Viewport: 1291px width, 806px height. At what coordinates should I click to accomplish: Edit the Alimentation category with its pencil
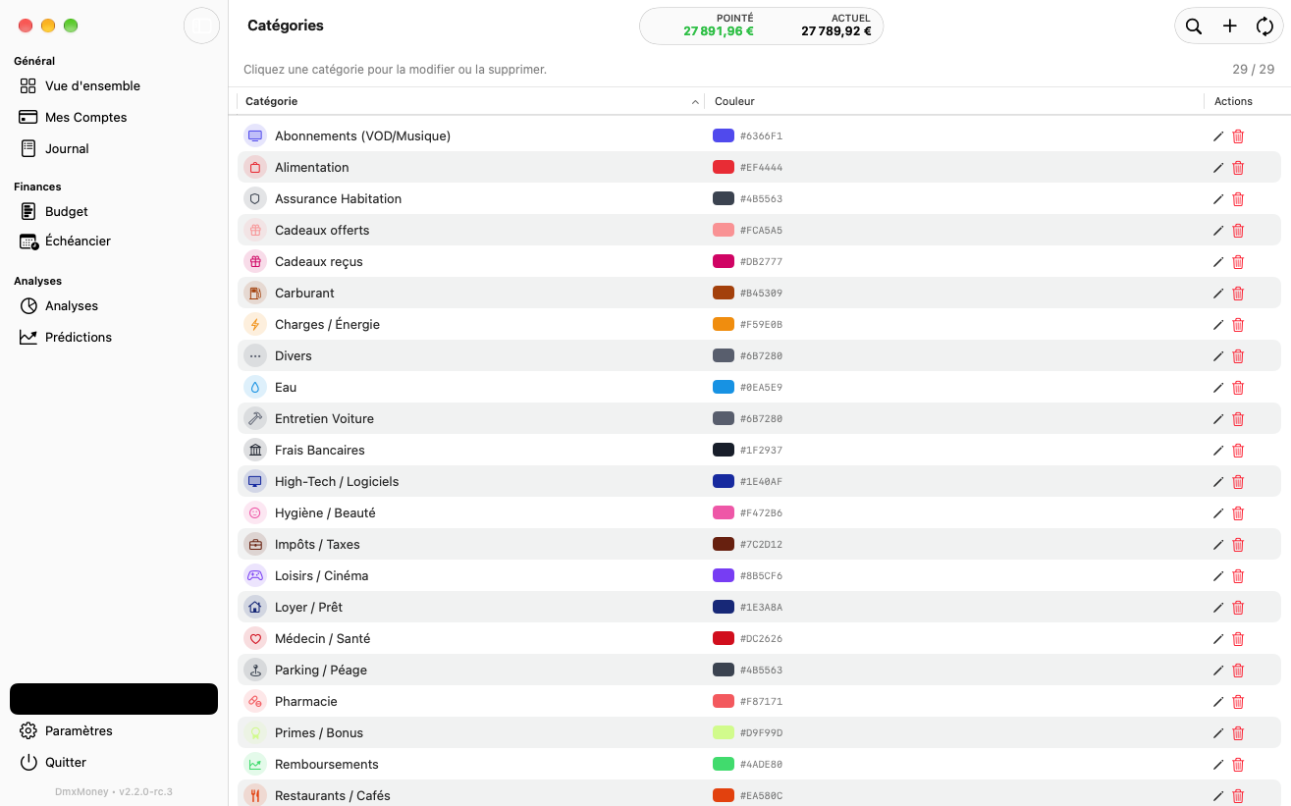tap(1218, 168)
